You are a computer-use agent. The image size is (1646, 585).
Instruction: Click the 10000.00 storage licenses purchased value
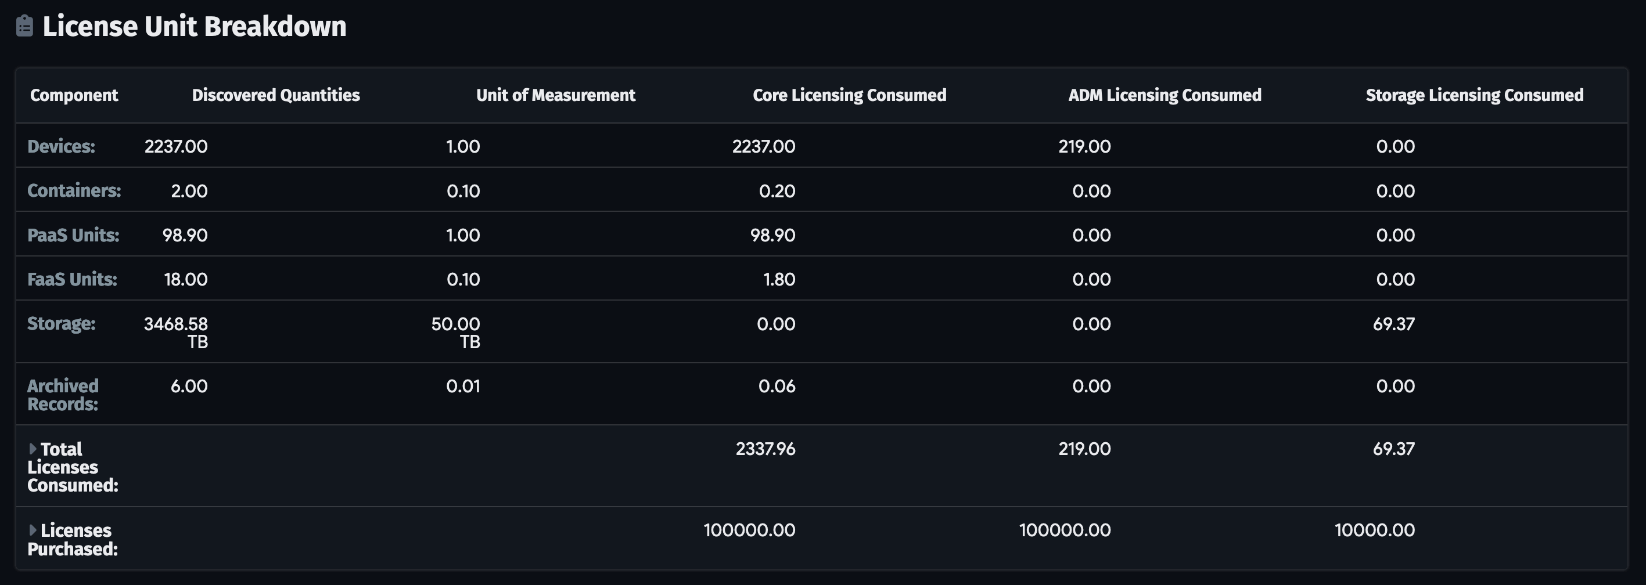click(x=1374, y=530)
